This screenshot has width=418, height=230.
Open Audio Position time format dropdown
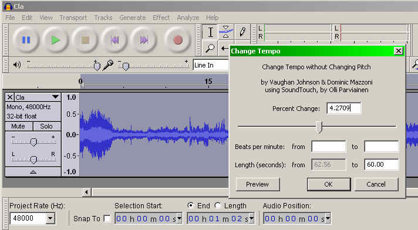coord(328,219)
